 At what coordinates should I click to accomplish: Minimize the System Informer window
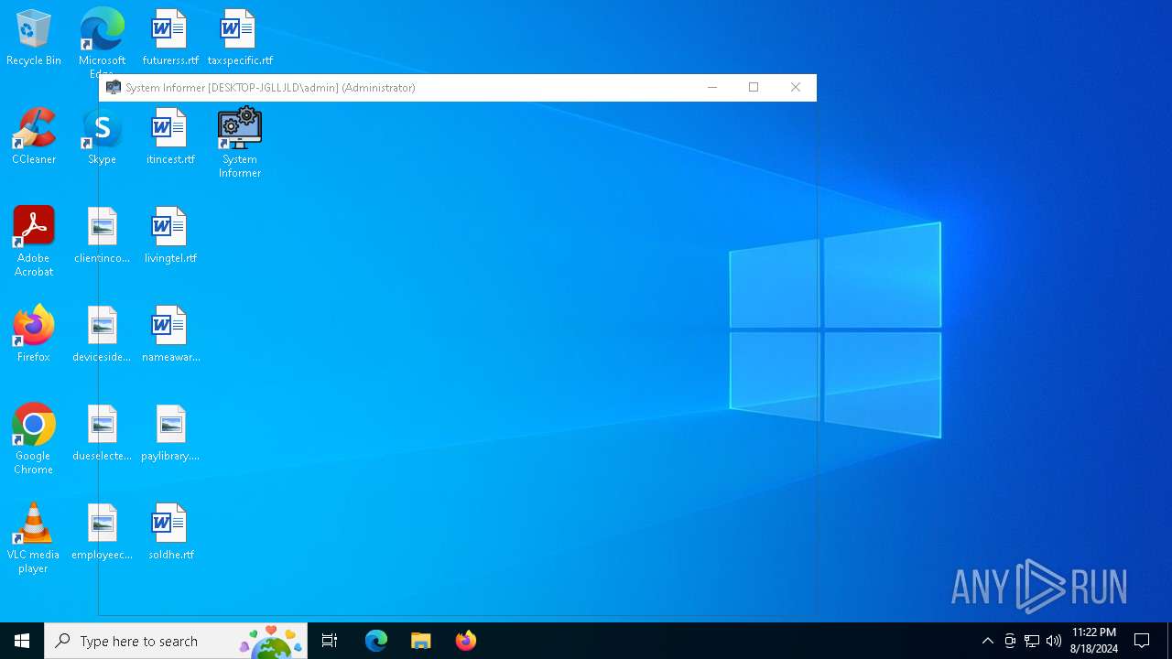click(x=712, y=88)
